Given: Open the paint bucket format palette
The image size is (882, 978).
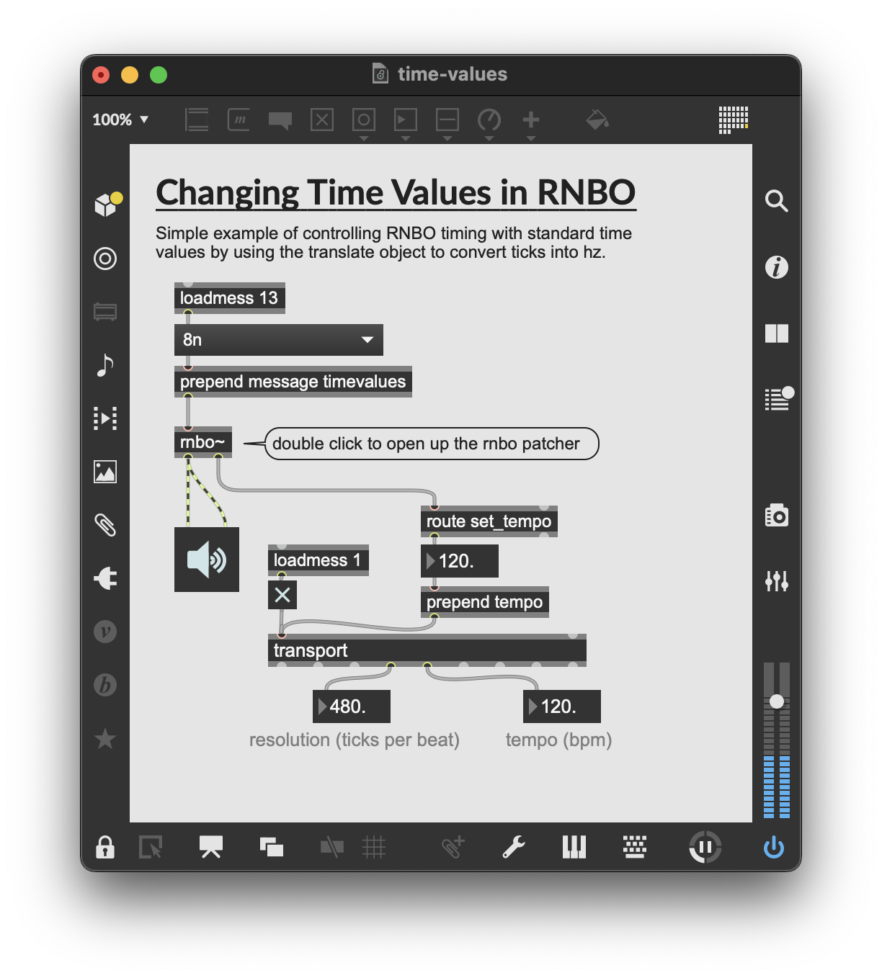Looking at the screenshot, I should (x=597, y=120).
